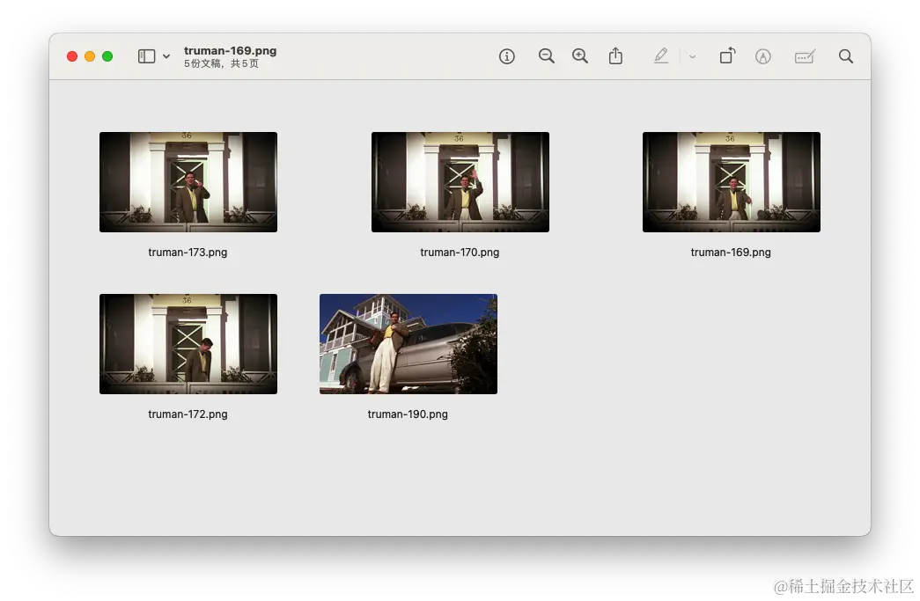The image size is (920, 601).
Task: Zoom out with the minus magnifier
Action: [x=547, y=56]
